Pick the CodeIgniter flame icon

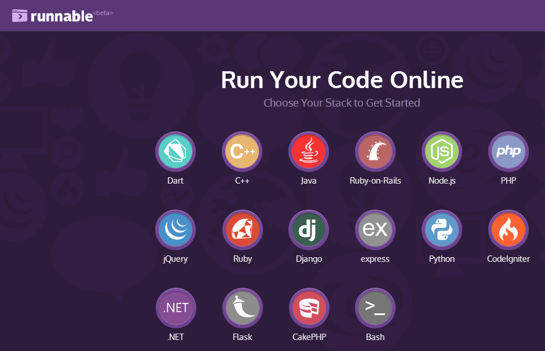[x=509, y=230]
